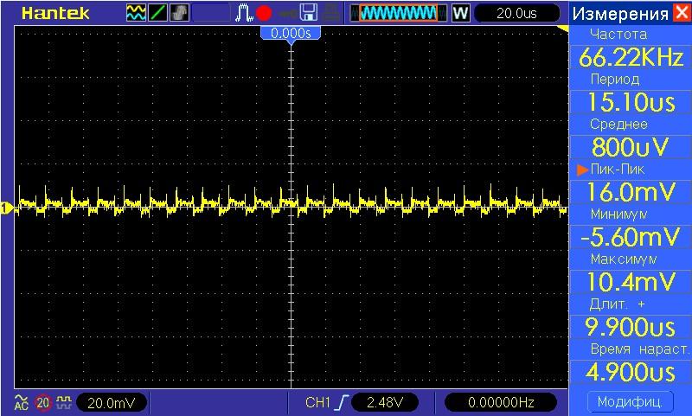This screenshot has width=692, height=416.
Task: Click the 0.00000Hz frequency counter readout
Action: 501,402
